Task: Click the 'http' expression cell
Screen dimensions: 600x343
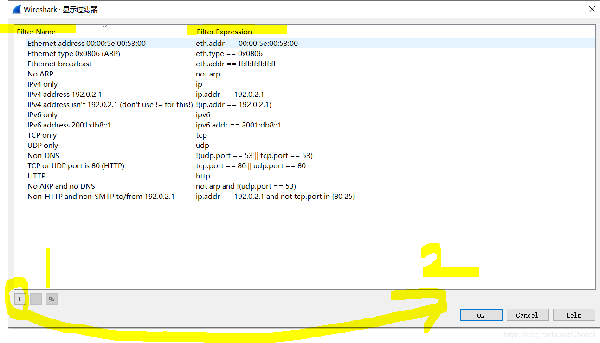Action: [203, 176]
